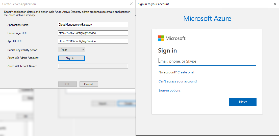Click the Azure AD Tenant Name field

tap(93, 66)
